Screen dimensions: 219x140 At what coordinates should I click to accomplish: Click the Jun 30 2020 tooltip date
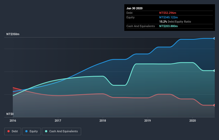(x=134, y=8)
